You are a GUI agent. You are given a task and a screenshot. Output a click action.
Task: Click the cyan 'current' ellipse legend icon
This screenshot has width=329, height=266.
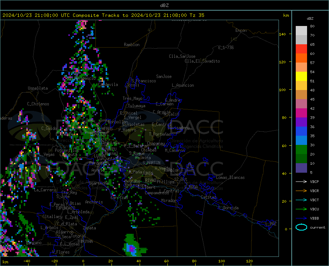[301, 227]
